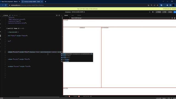Open the Terminal tab in preview panel

tap(79, 15)
